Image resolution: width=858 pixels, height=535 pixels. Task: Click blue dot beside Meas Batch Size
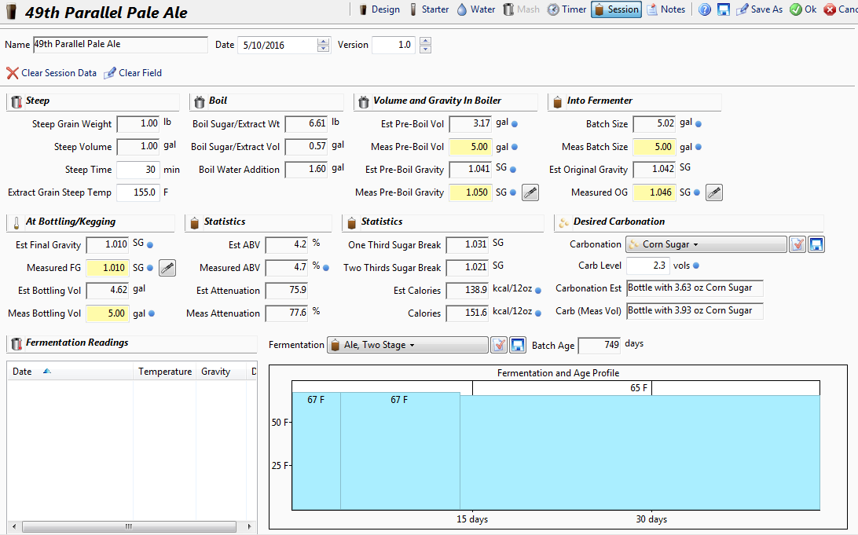click(698, 147)
